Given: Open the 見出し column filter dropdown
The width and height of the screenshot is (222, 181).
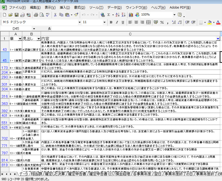Looking at the screenshot, I should tap(39, 39).
